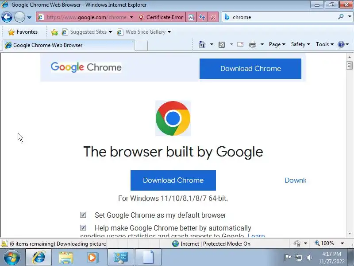Open Web Slice Gallery dropdown
Viewport: 354px width, 266px height.
[144, 32]
